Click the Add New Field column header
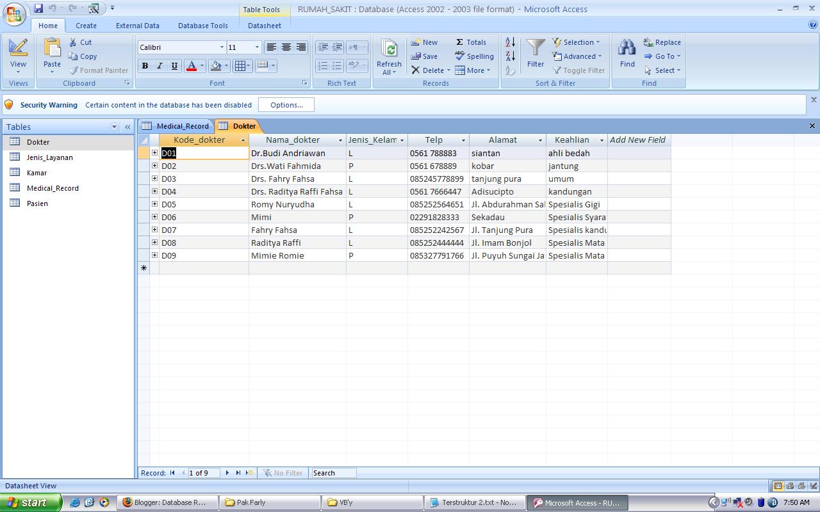Viewport: 820px width, 512px height. 638,140
